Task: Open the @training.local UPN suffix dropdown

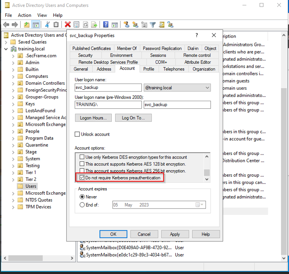Action: click(x=207, y=88)
